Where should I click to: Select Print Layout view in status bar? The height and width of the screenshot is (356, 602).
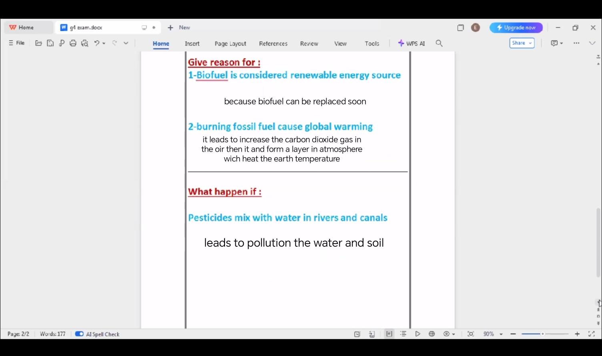click(389, 334)
